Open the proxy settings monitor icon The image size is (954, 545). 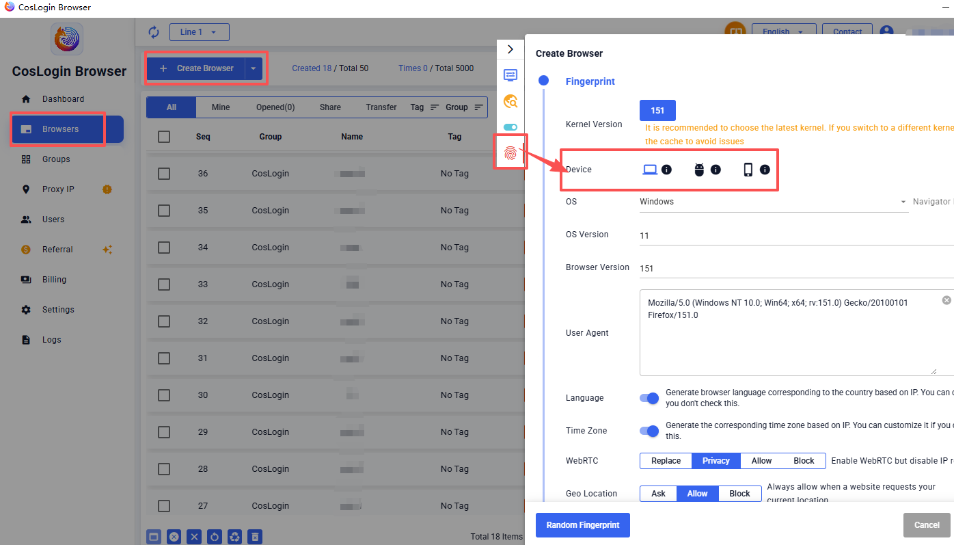pyautogui.click(x=510, y=75)
